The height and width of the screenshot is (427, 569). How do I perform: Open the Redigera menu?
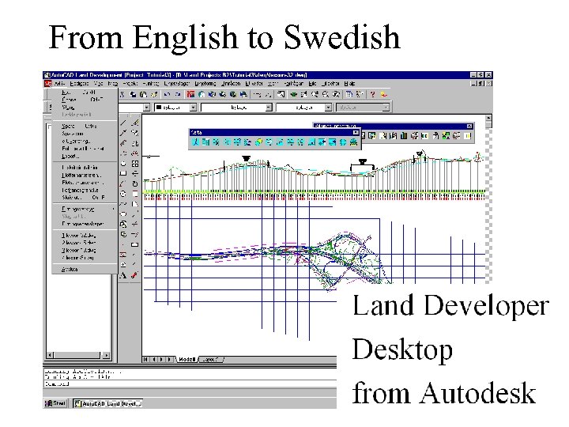(x=79, y=84)
